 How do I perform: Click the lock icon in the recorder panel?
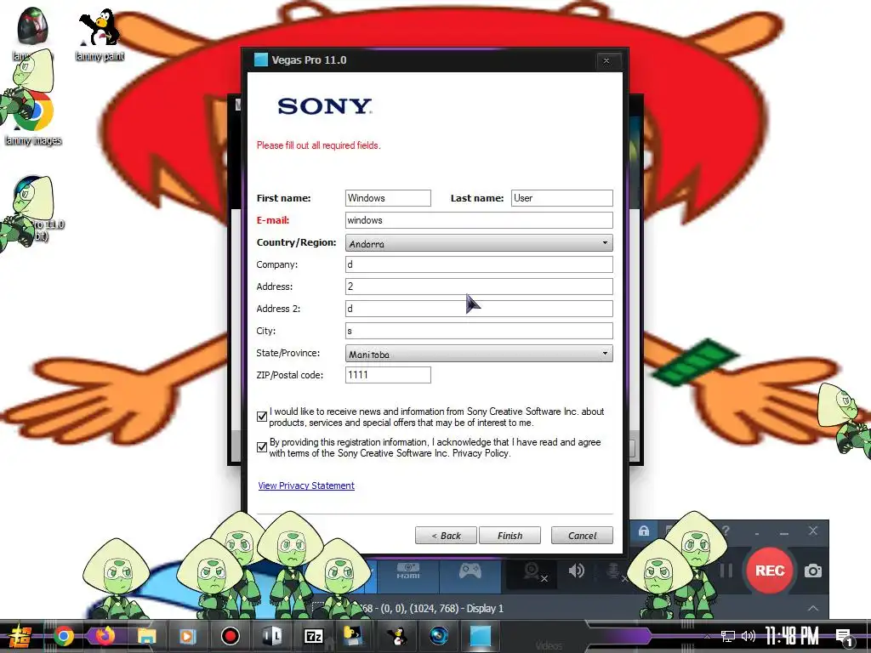[643, 531]
